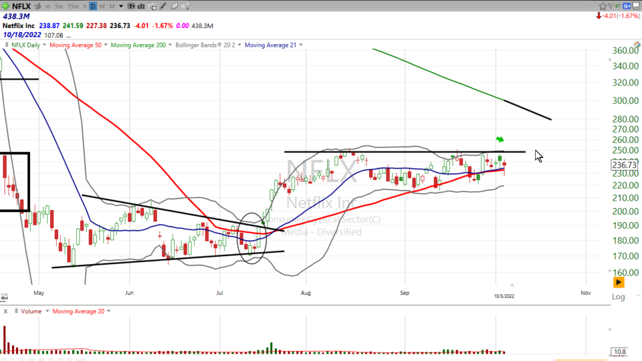
Task: Click the orange play replay button
Action: tap(619, 282)
